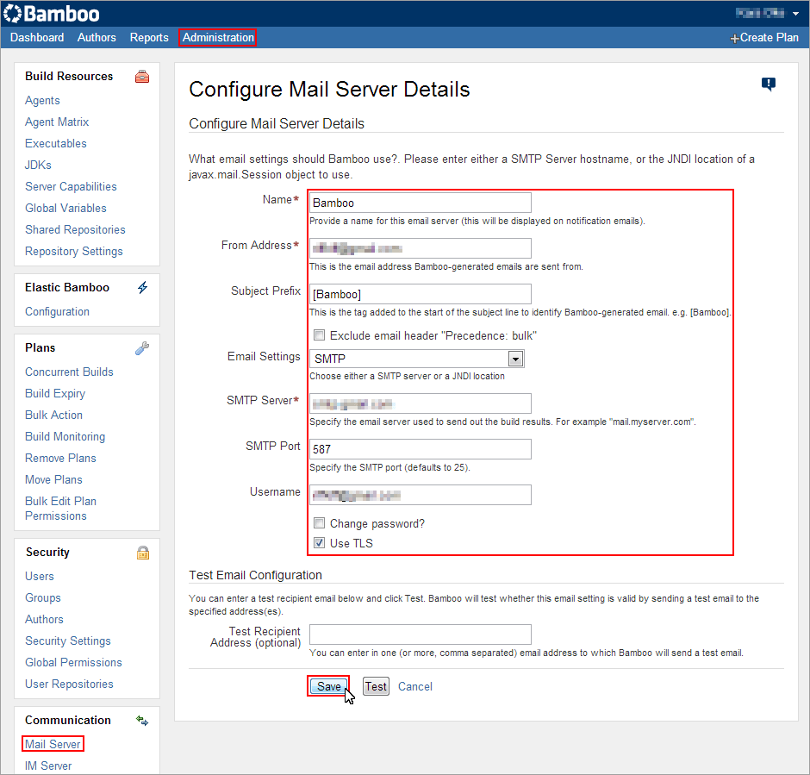Click the feedback speech bubble icon
810x775 pixels.
click(x=768, y=84)
